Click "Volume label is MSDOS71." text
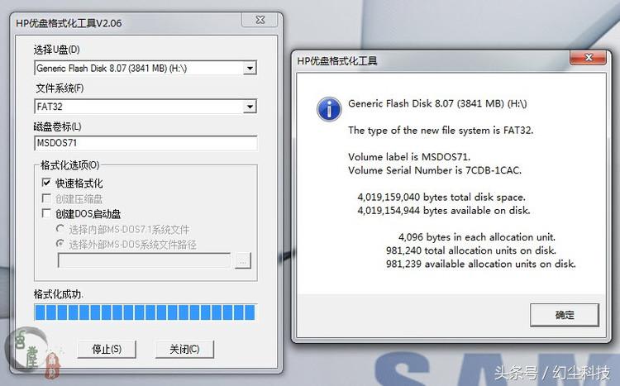The width and height of the screenshot is (620, 386). (x=409, y=157)
